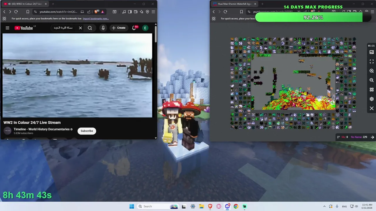This screenshot has height=211, width=376.
Task: Open 'Timeline - World History Documentaries' channel
Action: 41,129
